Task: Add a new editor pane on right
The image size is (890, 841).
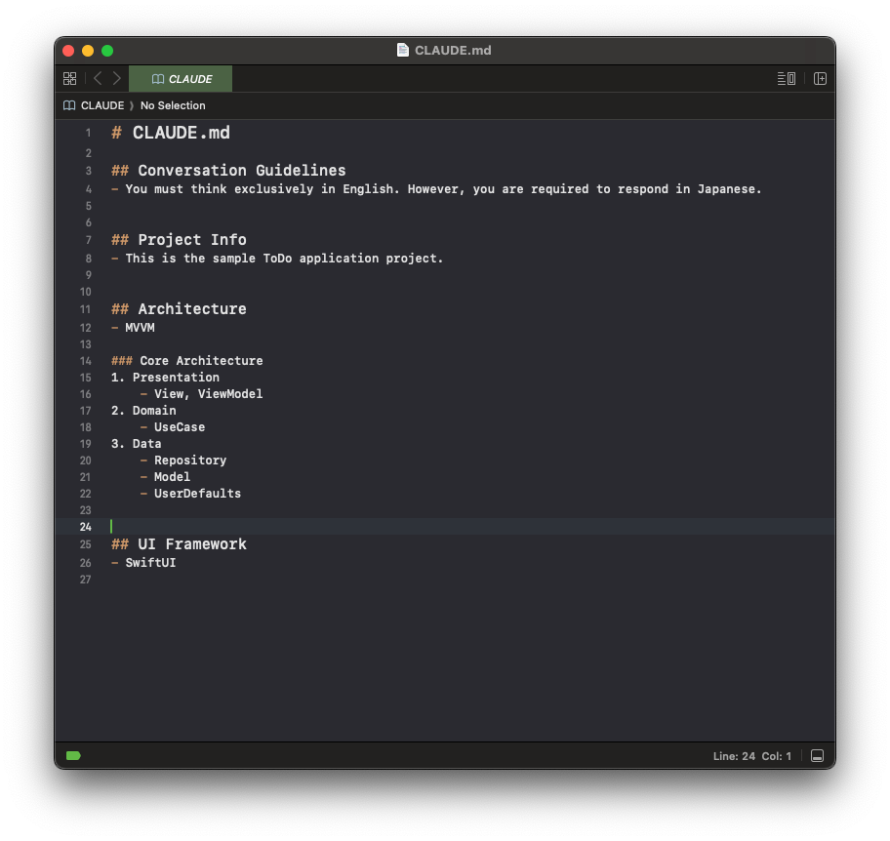Action: 820,79
